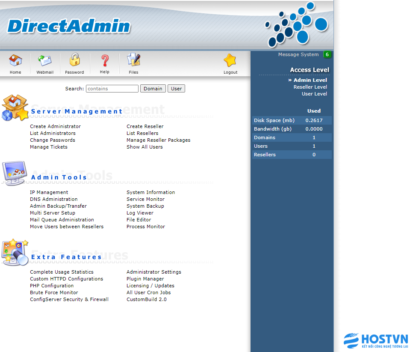Click the Used column header
The width and height of the screenshot is (410, 352).
pos(314,111)
